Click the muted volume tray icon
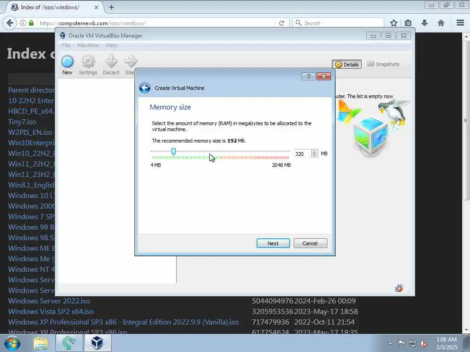Image resolution: width=470 pixels, height=352 pixels. (424, 343)
